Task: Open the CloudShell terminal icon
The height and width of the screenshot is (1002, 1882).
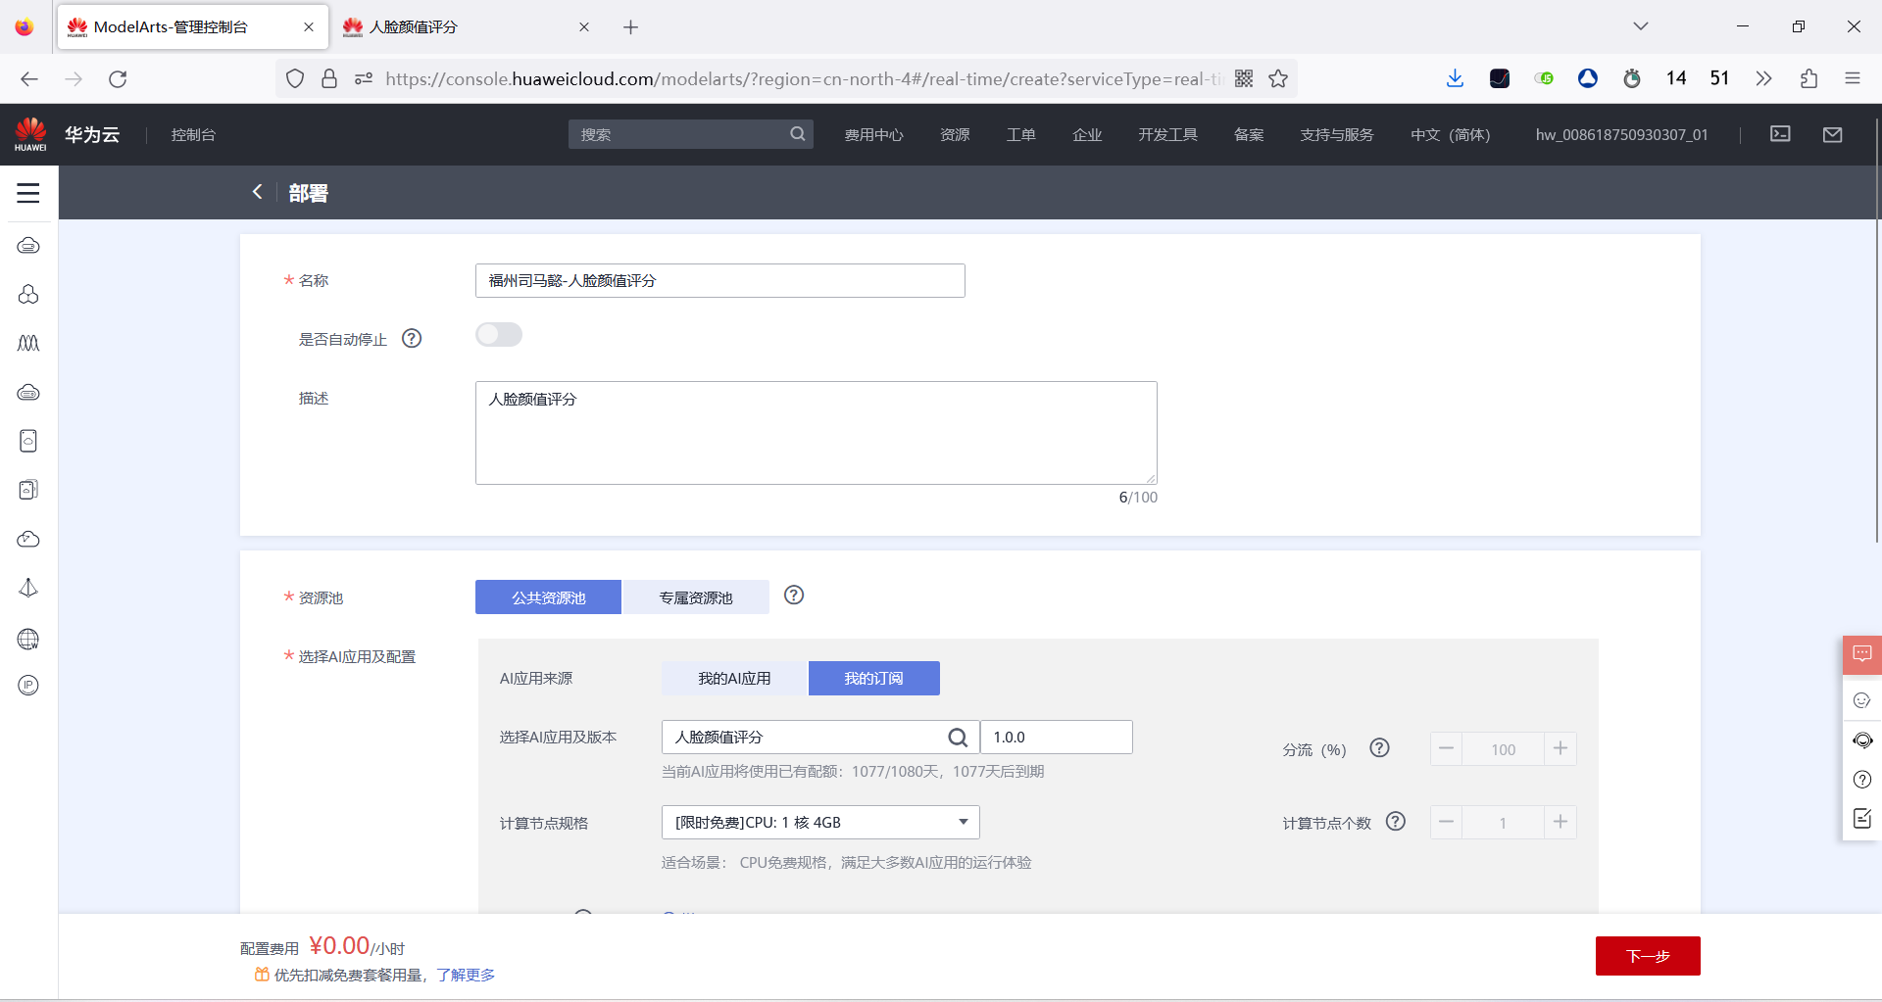Action: 1780,134
